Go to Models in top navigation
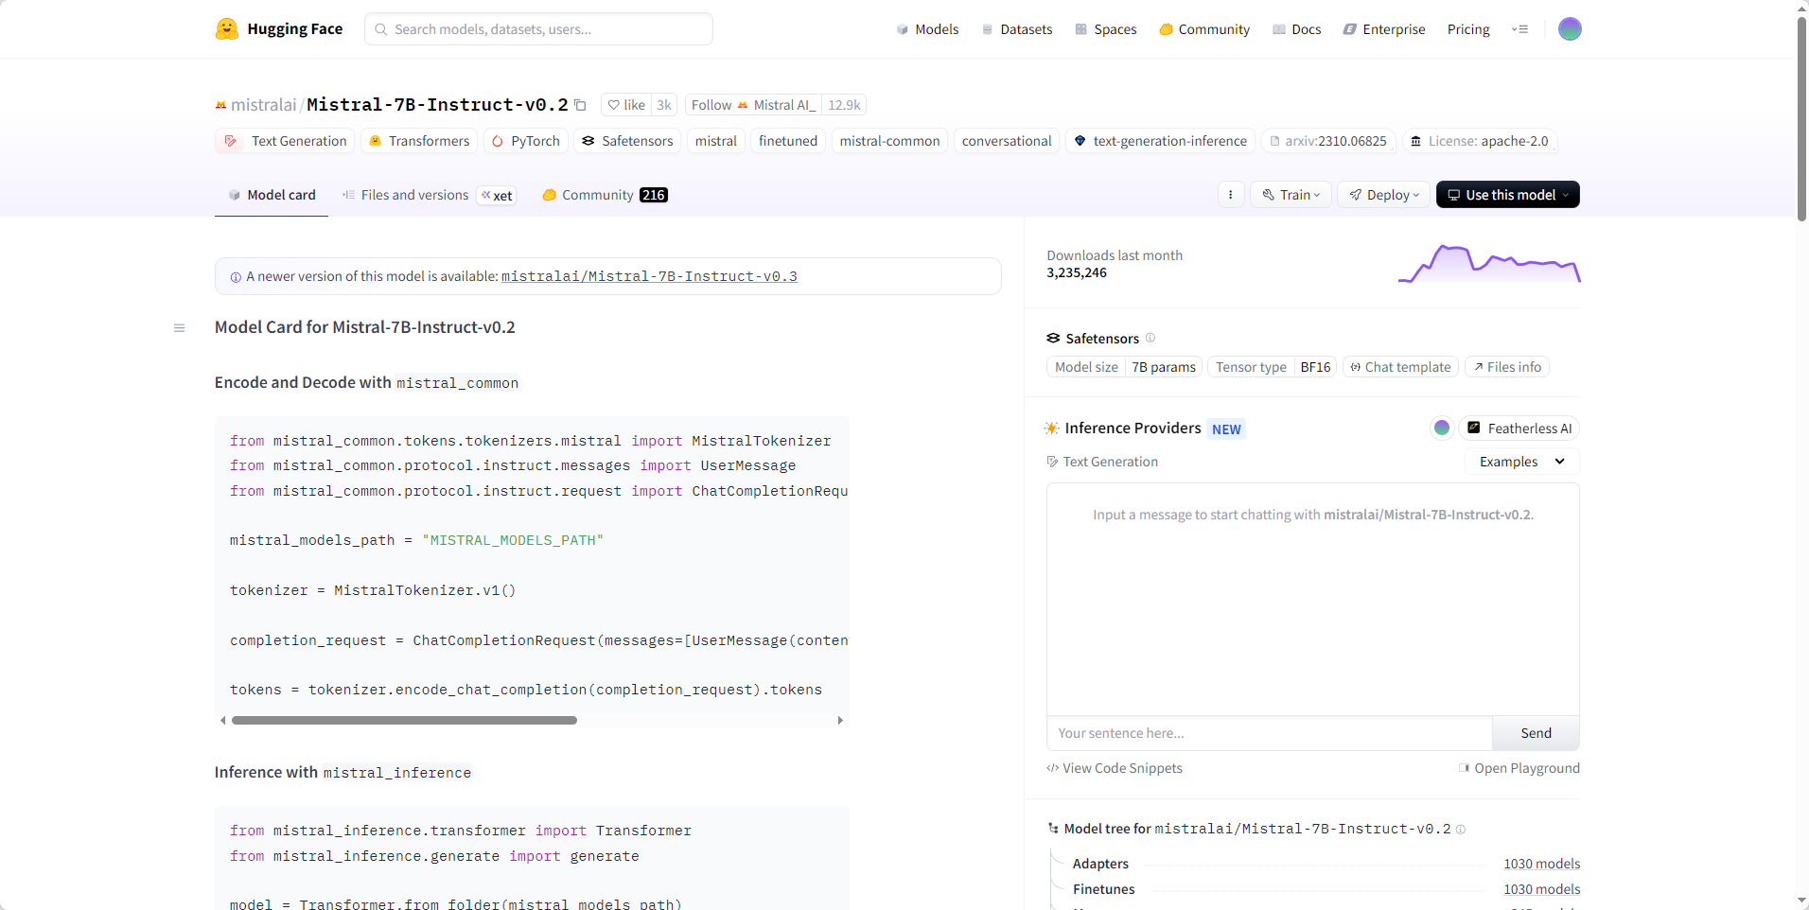Viewport: 1809px width, 910px height. coord(927,29)
